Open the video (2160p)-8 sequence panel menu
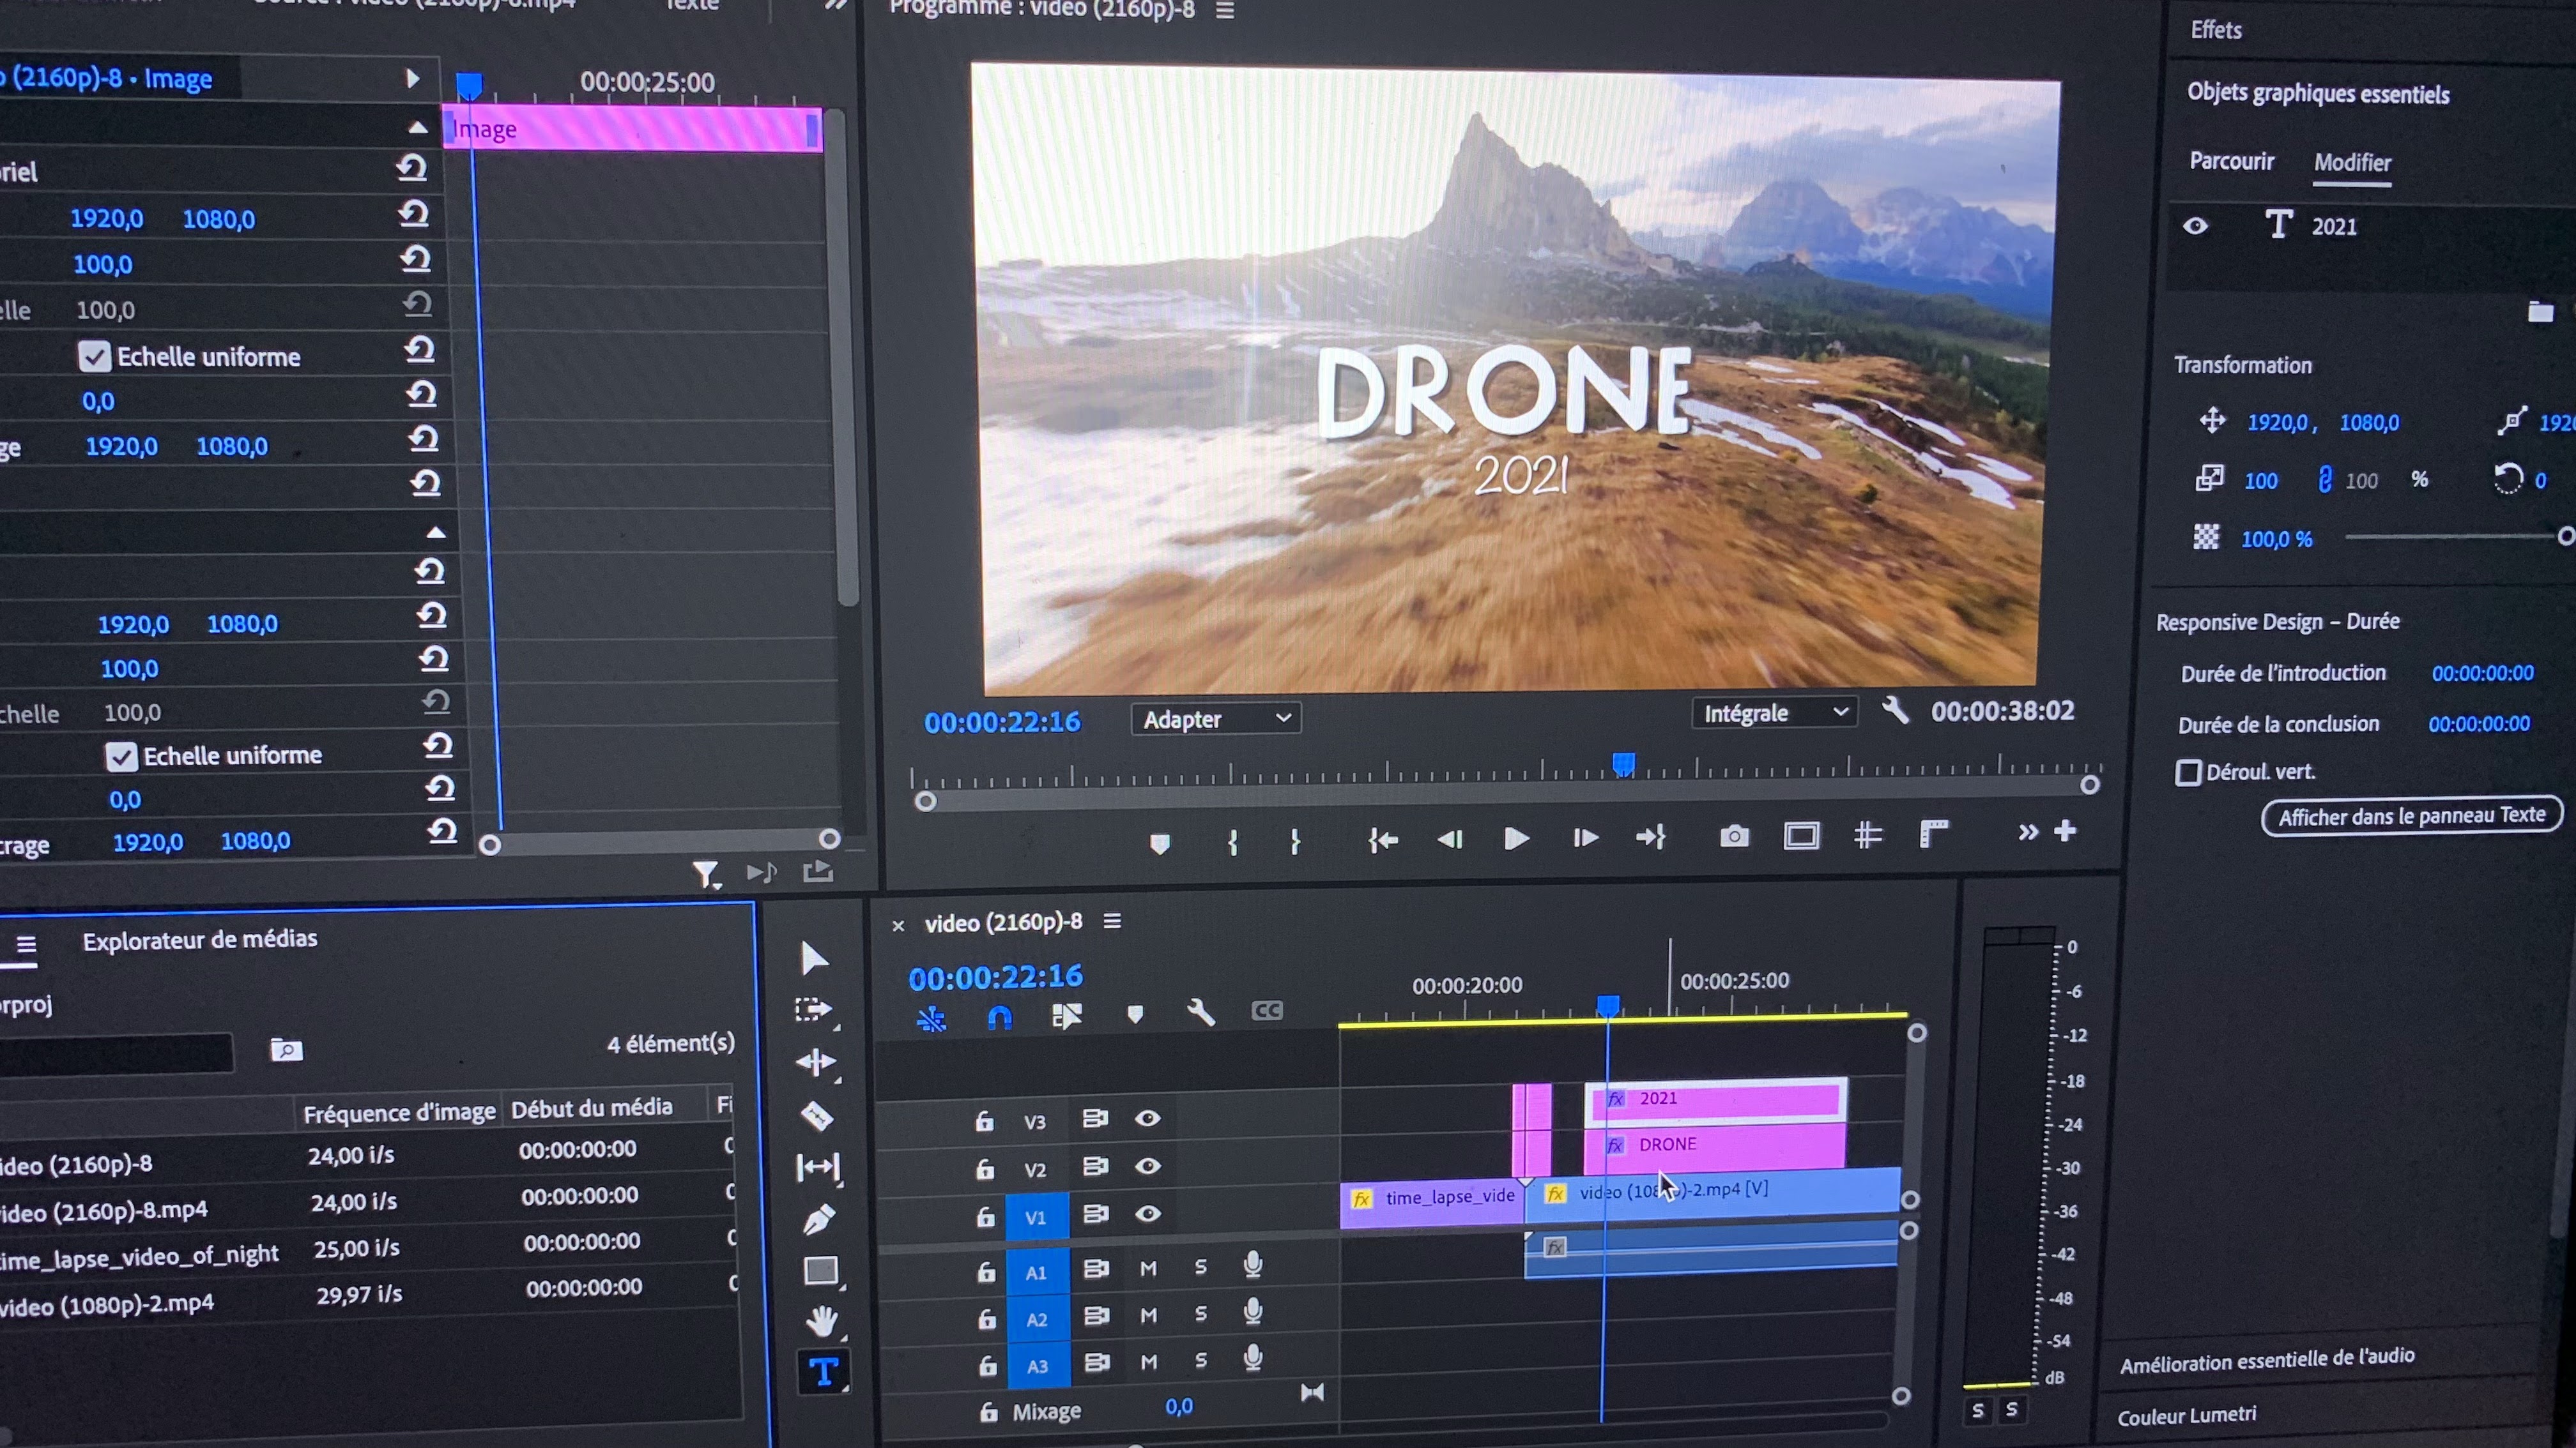The width and height of the screenshot is (2576, 1448). tap(1112, 921)
